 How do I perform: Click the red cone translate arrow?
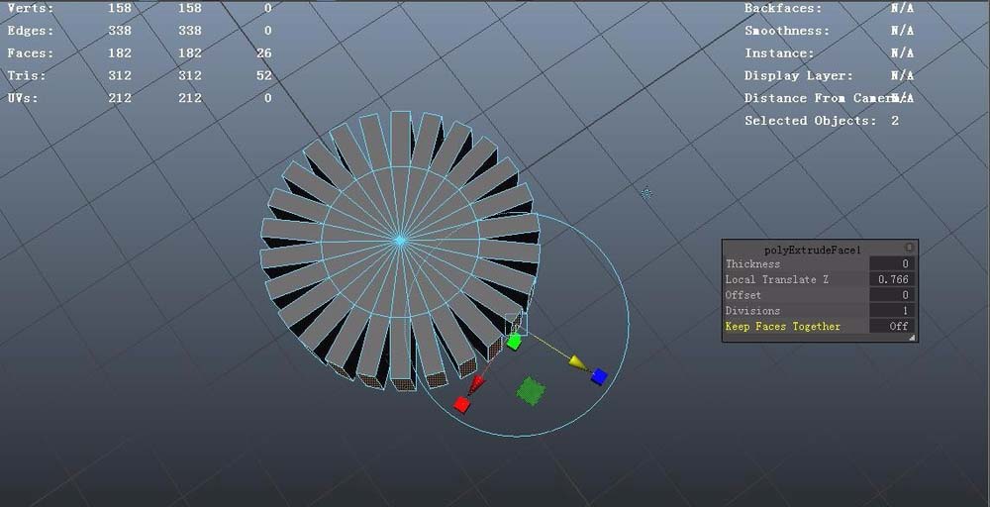477,383
